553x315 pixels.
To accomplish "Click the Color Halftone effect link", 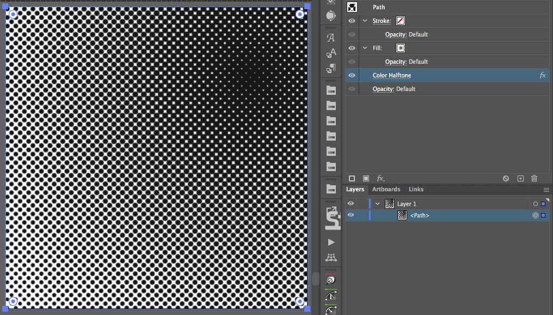I will (x=392, y=75).
